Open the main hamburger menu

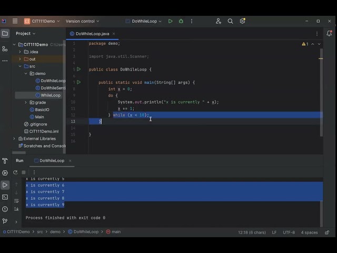click(15, 21)
